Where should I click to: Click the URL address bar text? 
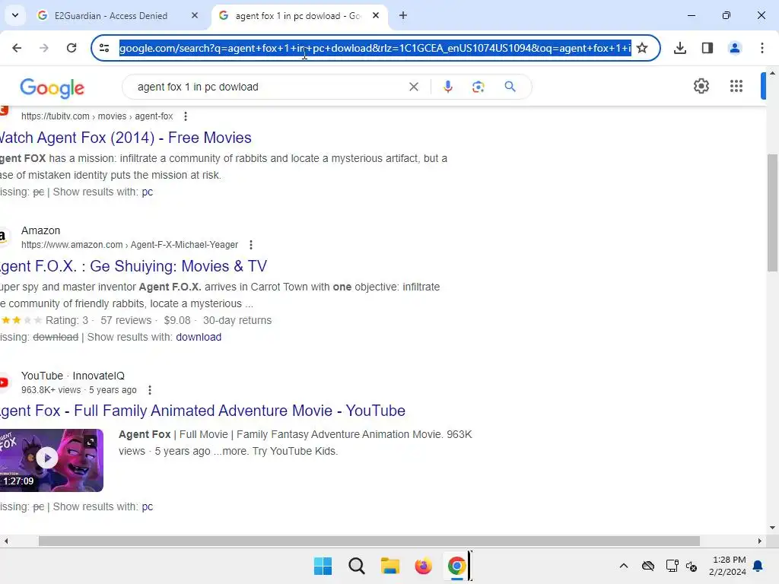tap(375, 48)
